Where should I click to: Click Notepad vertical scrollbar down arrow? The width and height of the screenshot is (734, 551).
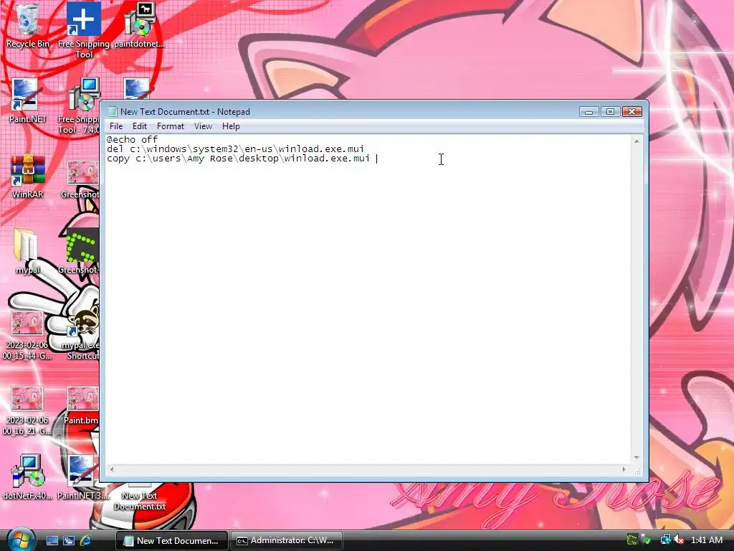(637, 458)
